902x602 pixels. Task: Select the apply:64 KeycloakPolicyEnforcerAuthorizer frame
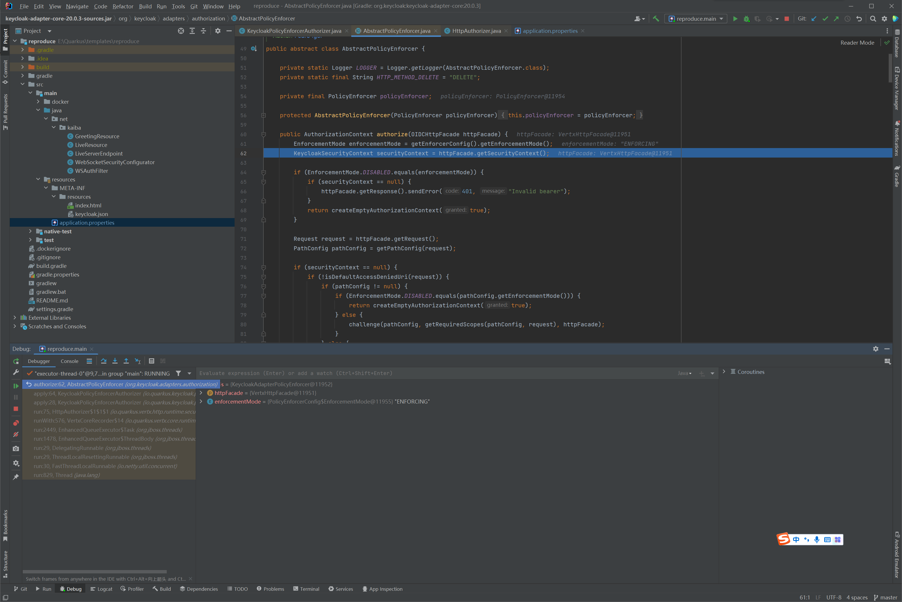(x=109, y=393)
